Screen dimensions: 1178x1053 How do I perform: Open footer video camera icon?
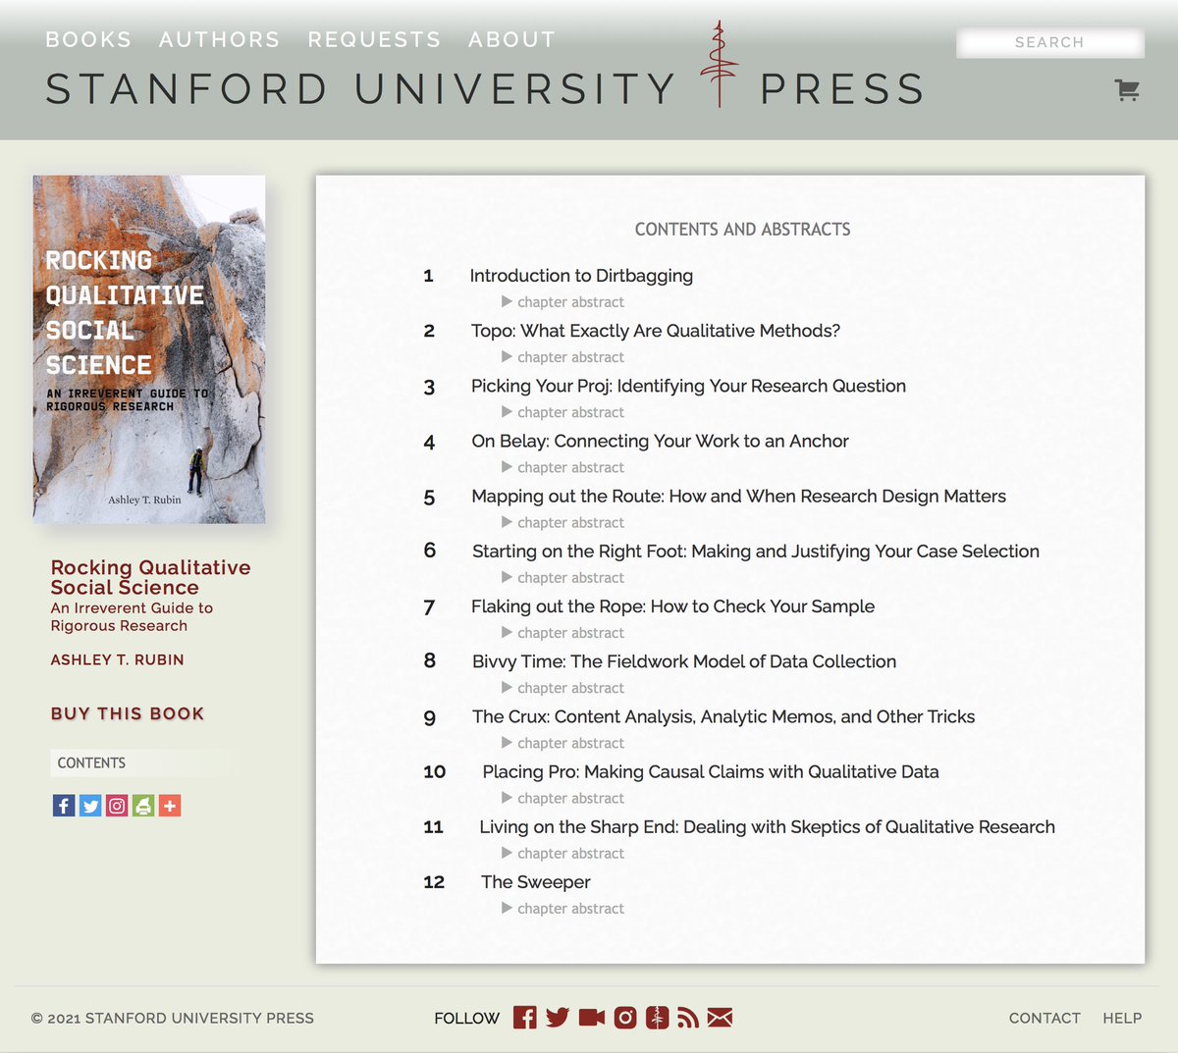[x=592, y=1018]
